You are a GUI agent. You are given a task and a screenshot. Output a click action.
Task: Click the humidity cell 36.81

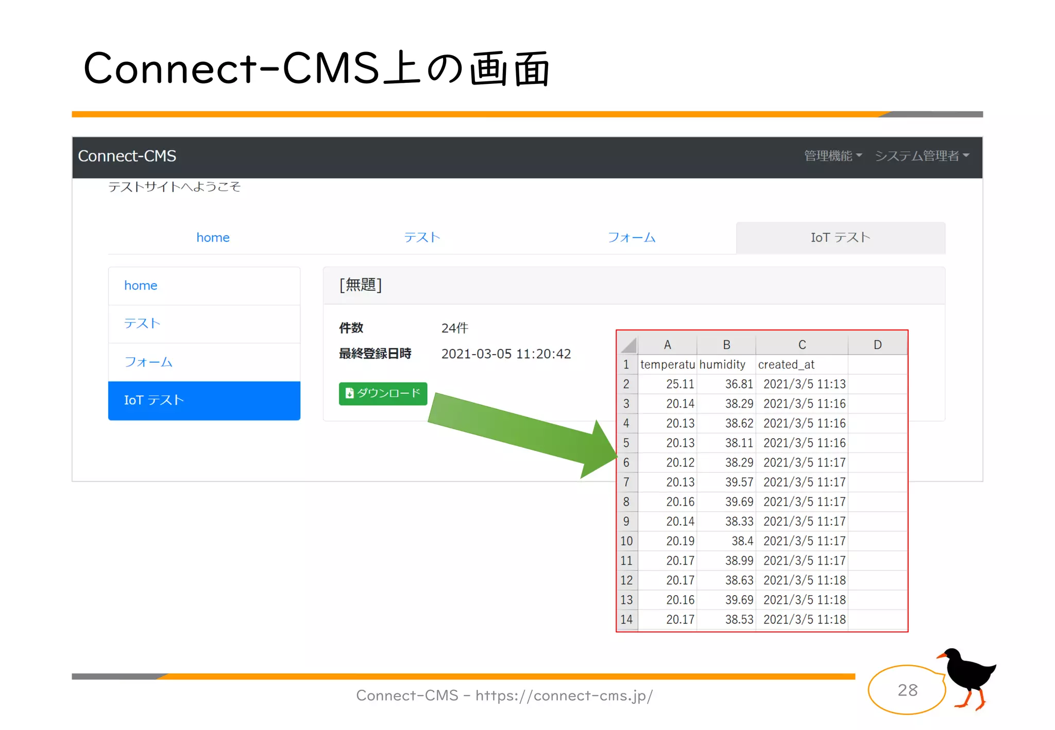click(x=726, y=384)
